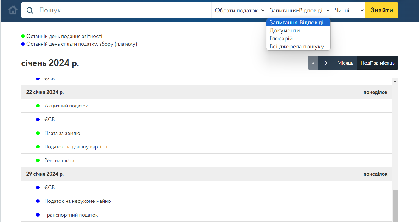Choose Глосарій in the dropdown list

pos(281,38)
